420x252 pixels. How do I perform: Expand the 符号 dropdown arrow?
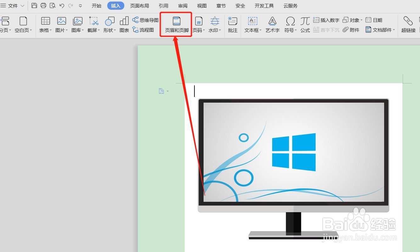click(x=296, y=30)
